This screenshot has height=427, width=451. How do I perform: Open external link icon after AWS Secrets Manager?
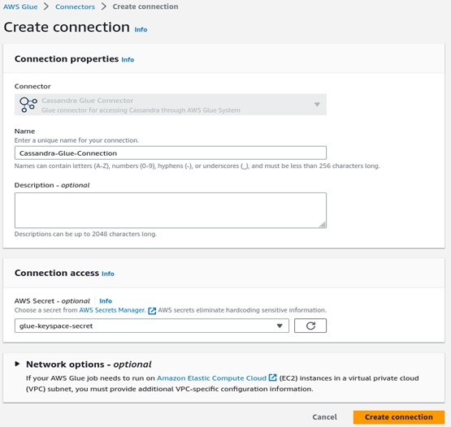pyautogui.click(x=152, y=311)
